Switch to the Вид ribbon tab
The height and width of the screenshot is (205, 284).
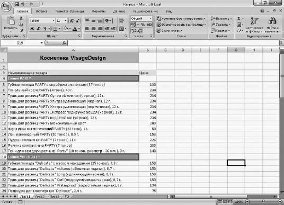(168, 11)
